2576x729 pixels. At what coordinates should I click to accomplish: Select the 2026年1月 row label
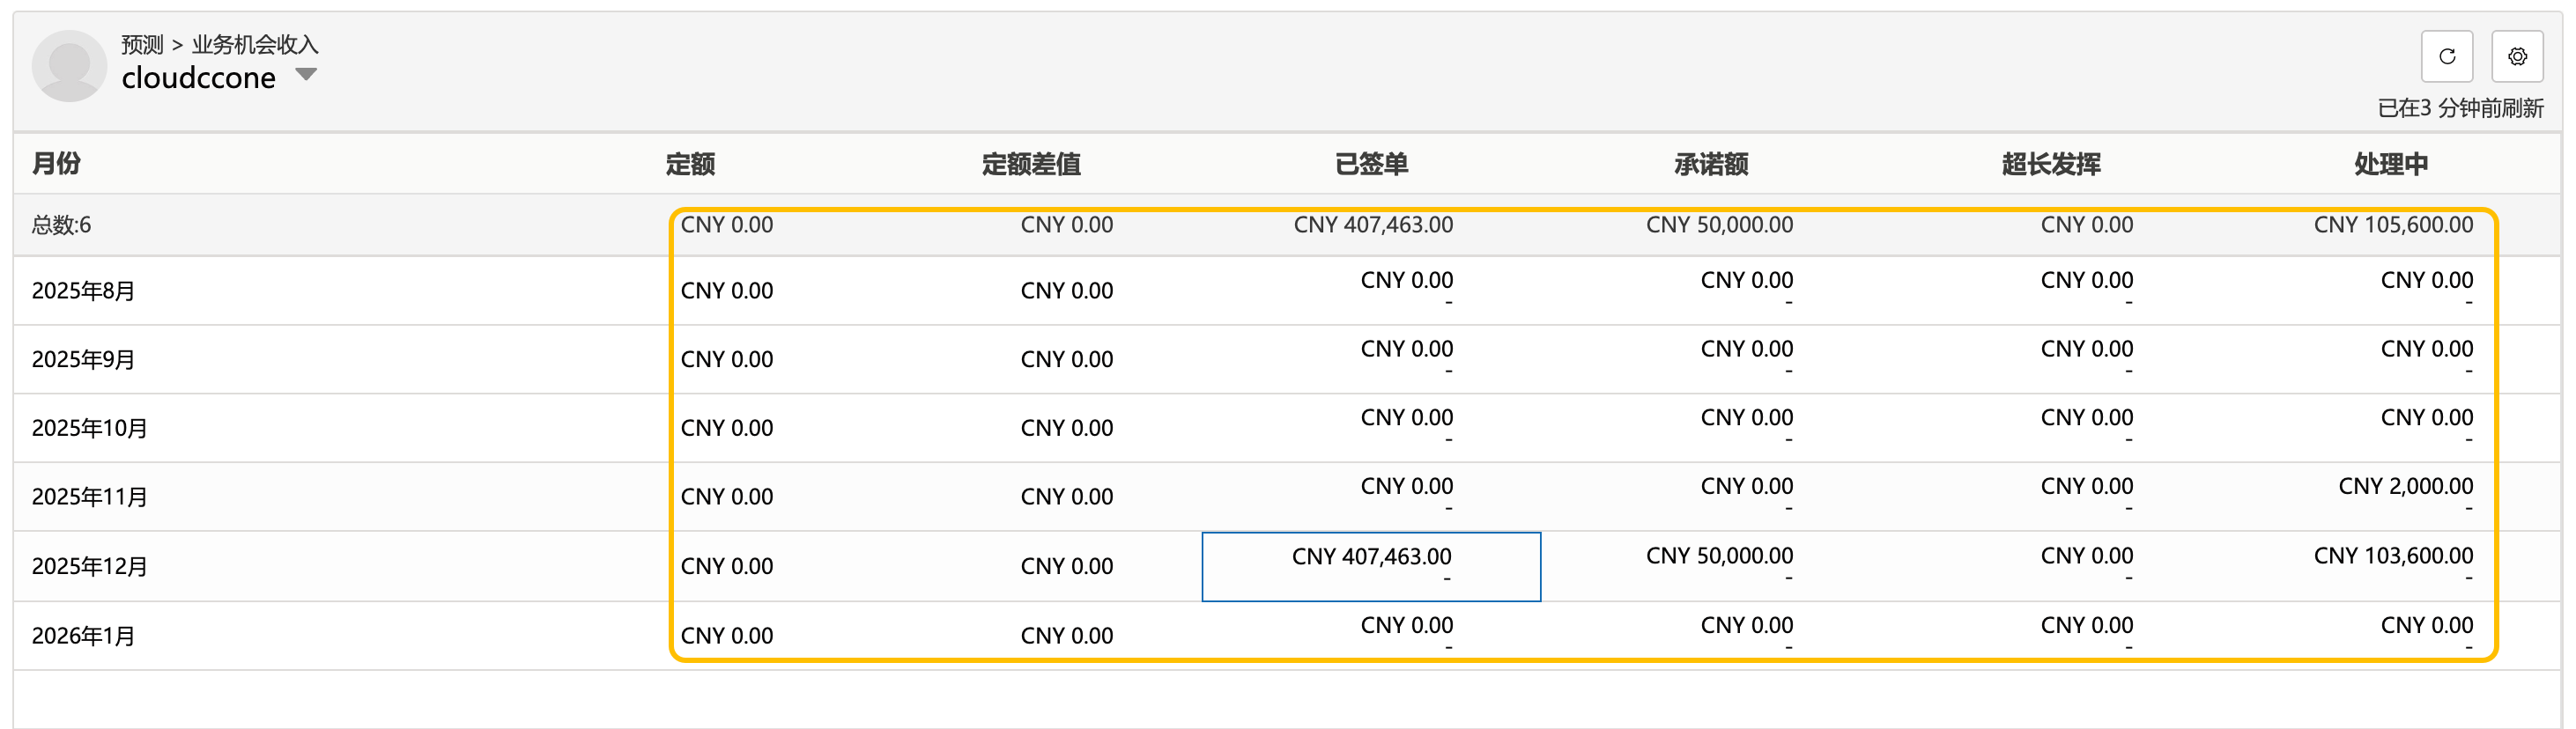click(84, 636)
